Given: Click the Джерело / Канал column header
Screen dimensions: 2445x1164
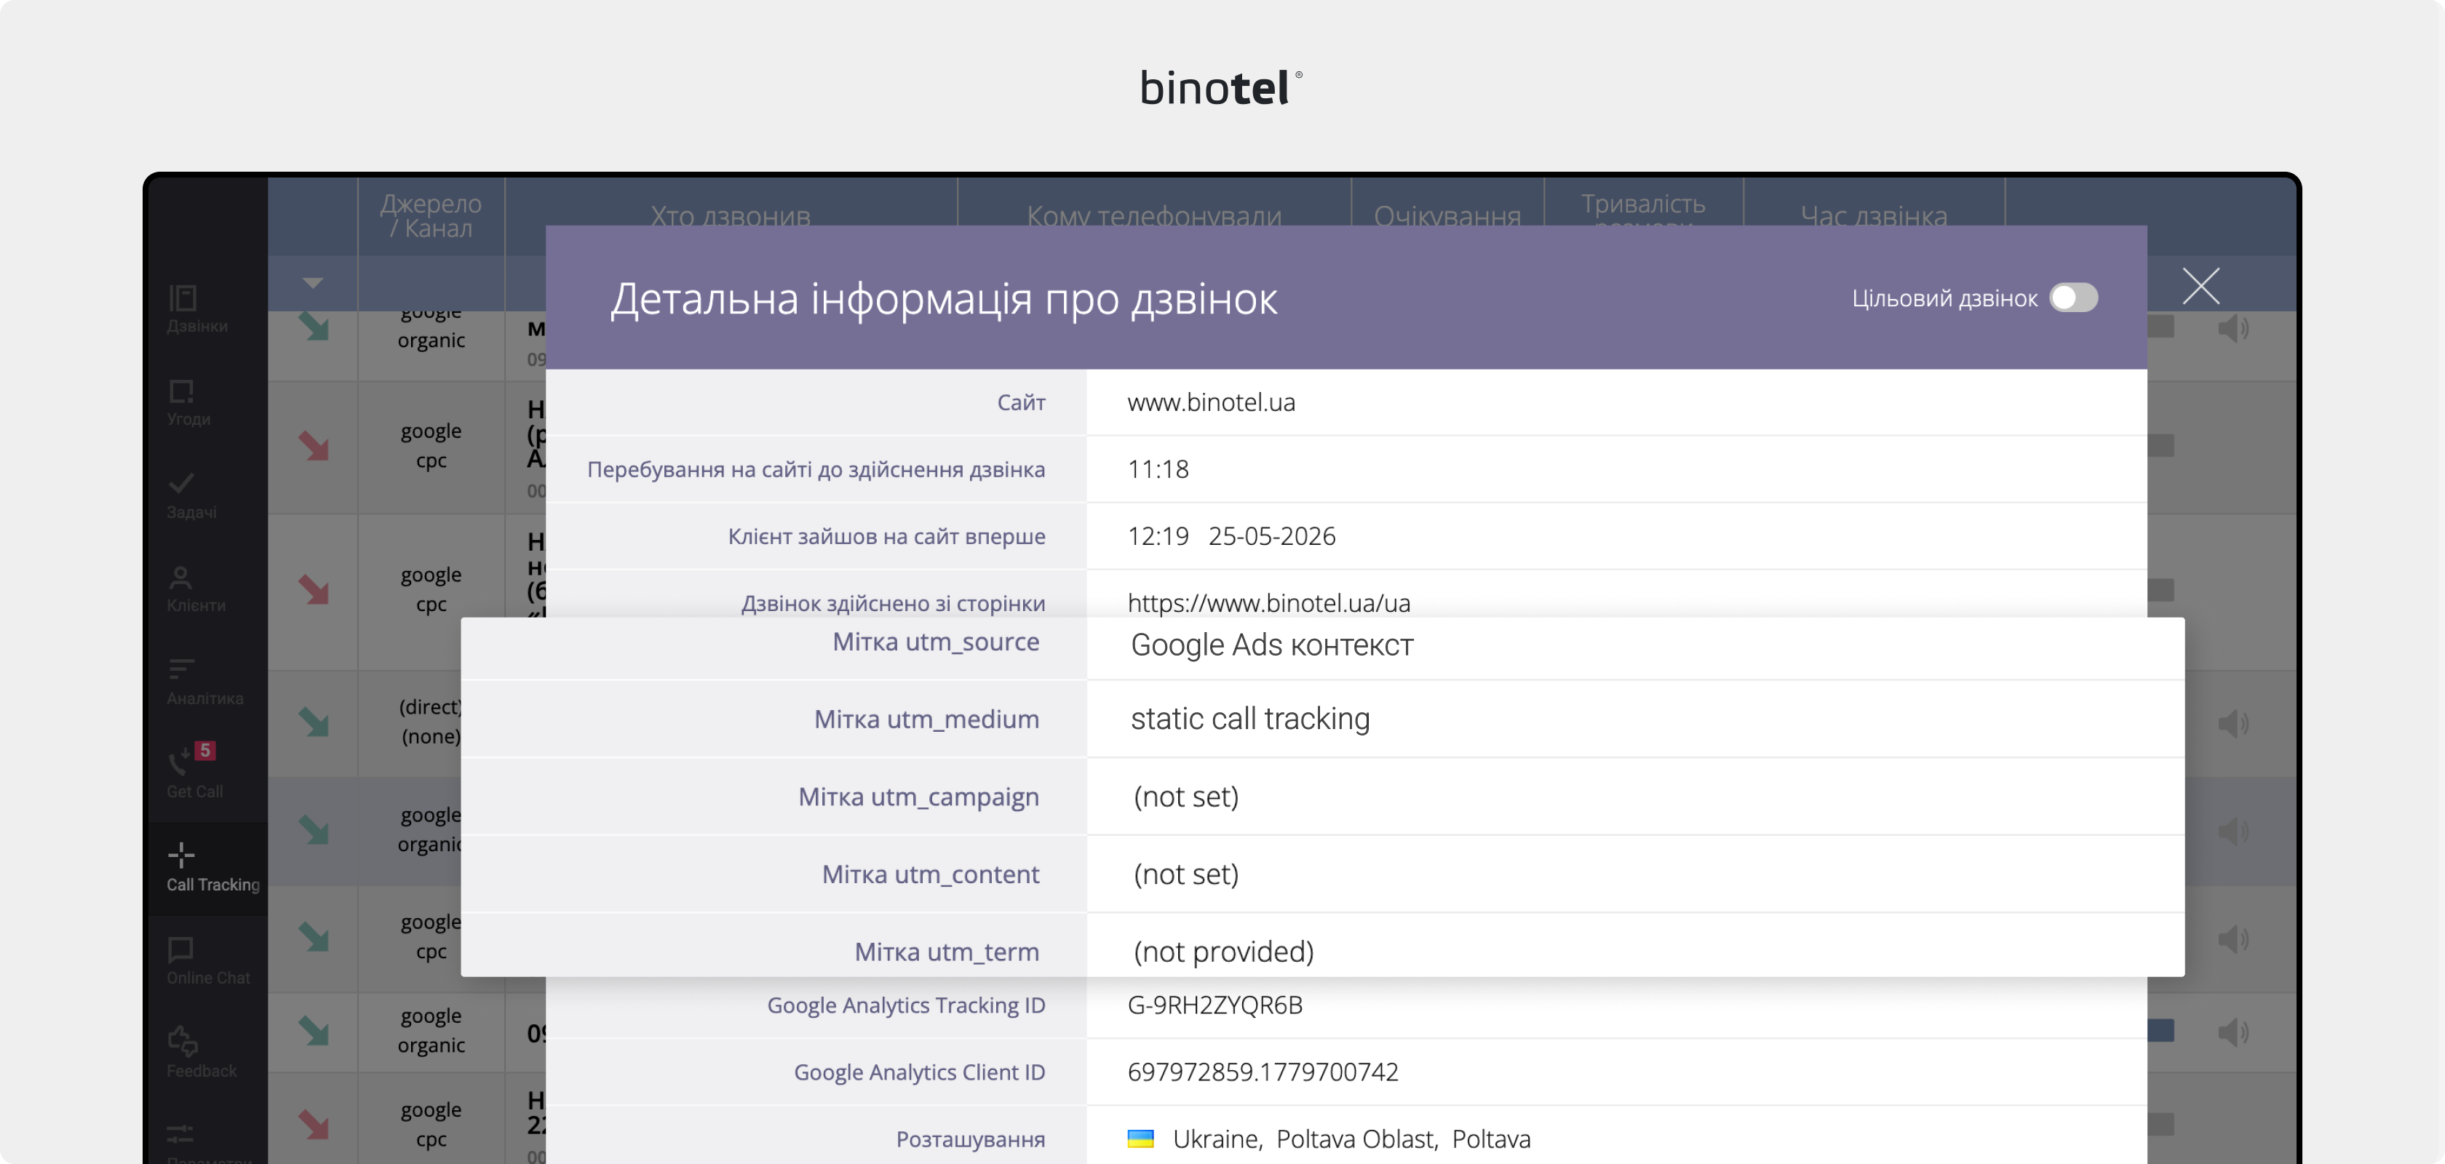Looking at the screenshot, I should click(x=431, y=215).
